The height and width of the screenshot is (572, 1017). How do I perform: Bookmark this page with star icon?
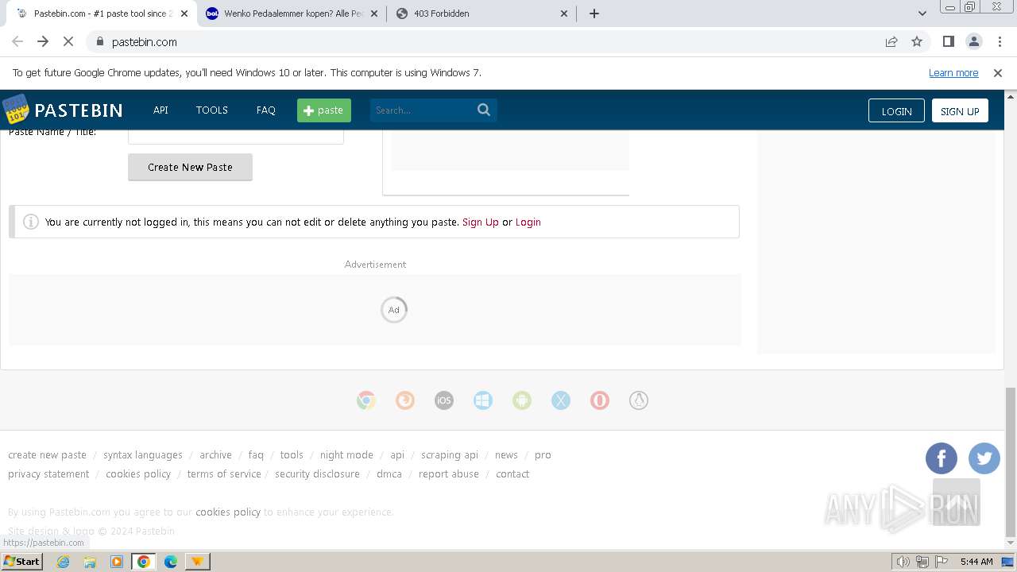(x=917, y=41)
